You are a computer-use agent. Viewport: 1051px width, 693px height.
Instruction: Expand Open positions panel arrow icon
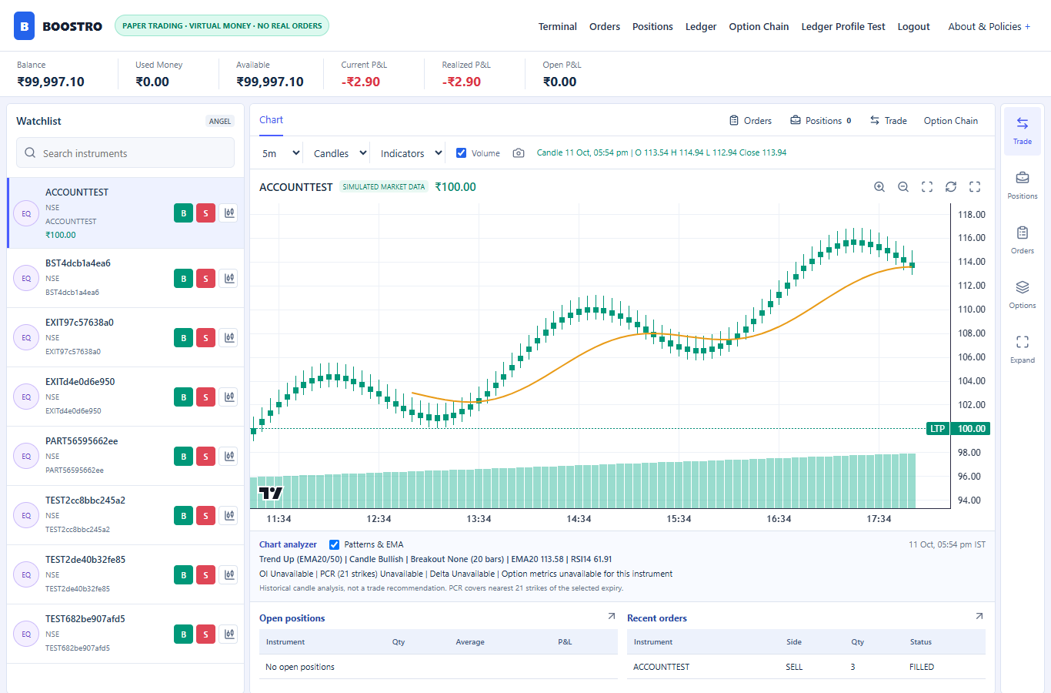(x=612, y=616)
